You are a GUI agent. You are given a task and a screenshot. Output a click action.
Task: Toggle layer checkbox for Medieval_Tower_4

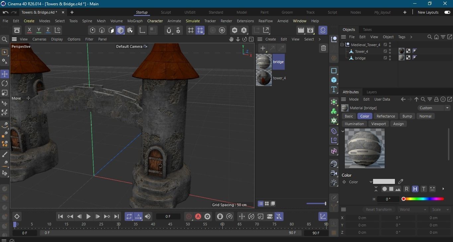point(385,44)
